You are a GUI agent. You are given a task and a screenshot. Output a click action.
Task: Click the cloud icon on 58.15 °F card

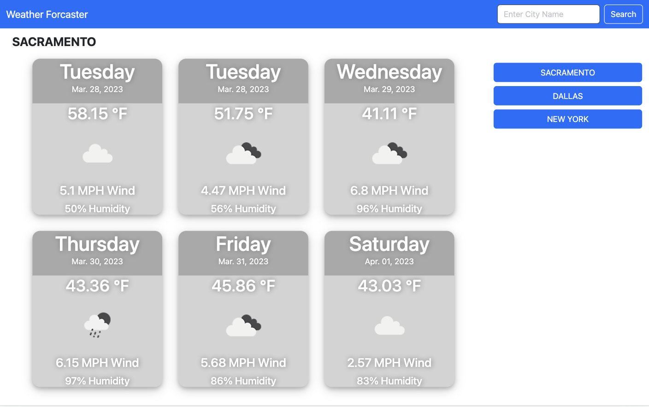[97, 154]
